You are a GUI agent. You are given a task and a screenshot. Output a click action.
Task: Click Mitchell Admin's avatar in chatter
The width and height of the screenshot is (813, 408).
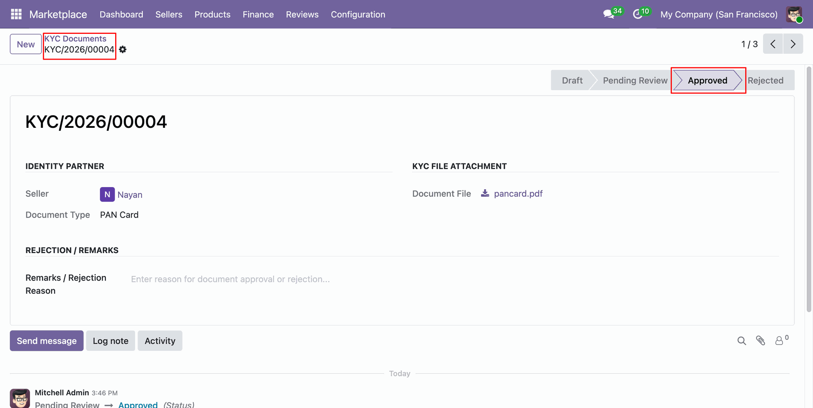[20, 398]
